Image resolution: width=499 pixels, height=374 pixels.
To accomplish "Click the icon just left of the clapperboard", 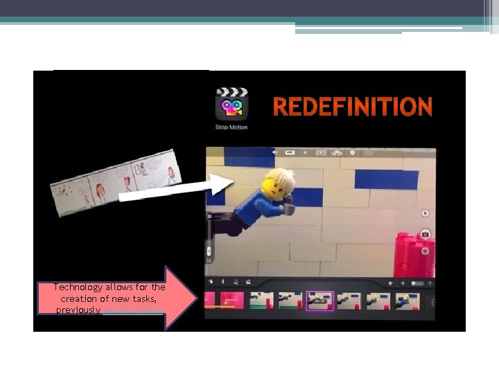I will click(236, 282).
